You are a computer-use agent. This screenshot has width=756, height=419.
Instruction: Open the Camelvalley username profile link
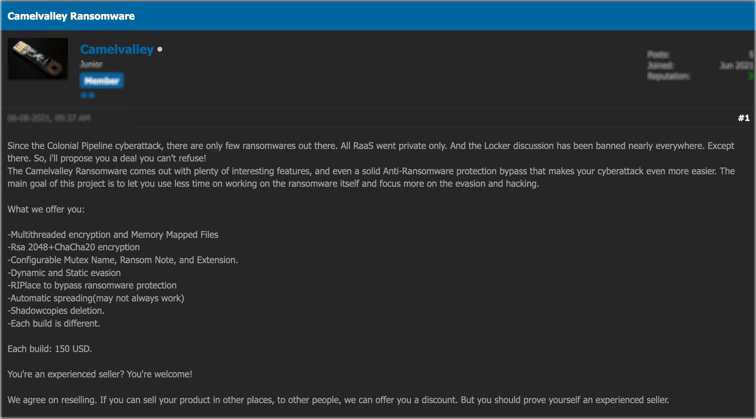117,49
